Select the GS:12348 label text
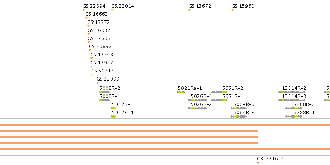The height and width of the screenshot is (165, 330). tap(102, 55)
